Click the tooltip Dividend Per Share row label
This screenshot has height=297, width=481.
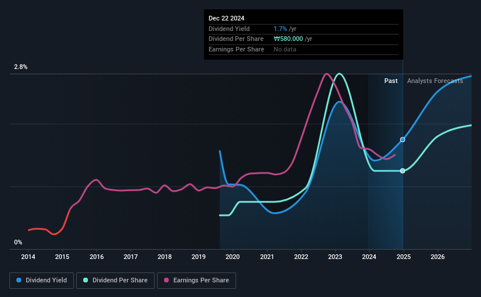tap(236, 39)
